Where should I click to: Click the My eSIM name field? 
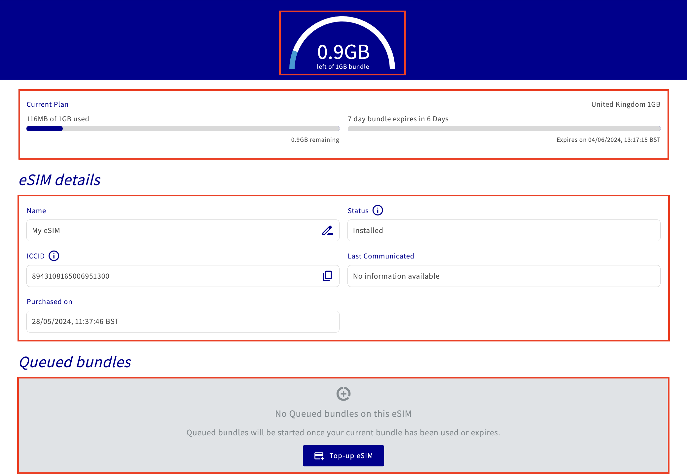pos(172,230)
